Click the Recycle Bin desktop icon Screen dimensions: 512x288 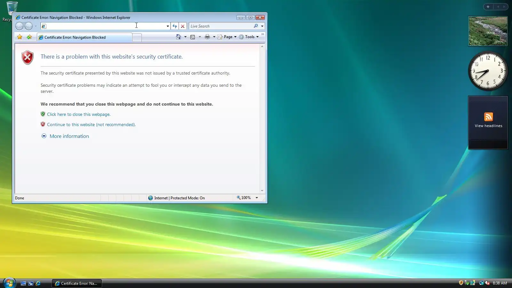coord(12,12)
